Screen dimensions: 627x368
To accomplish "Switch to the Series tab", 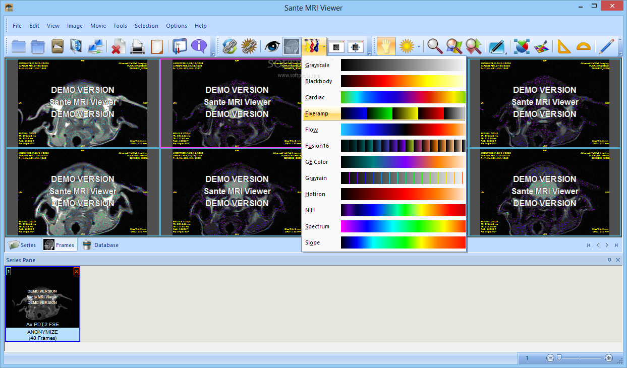I will pos(22,245).
